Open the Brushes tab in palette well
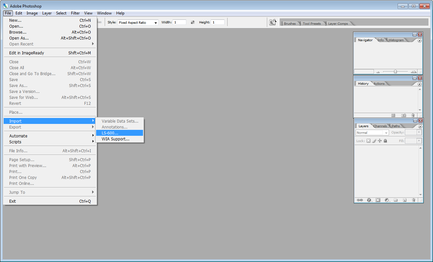 click(290, 24)
